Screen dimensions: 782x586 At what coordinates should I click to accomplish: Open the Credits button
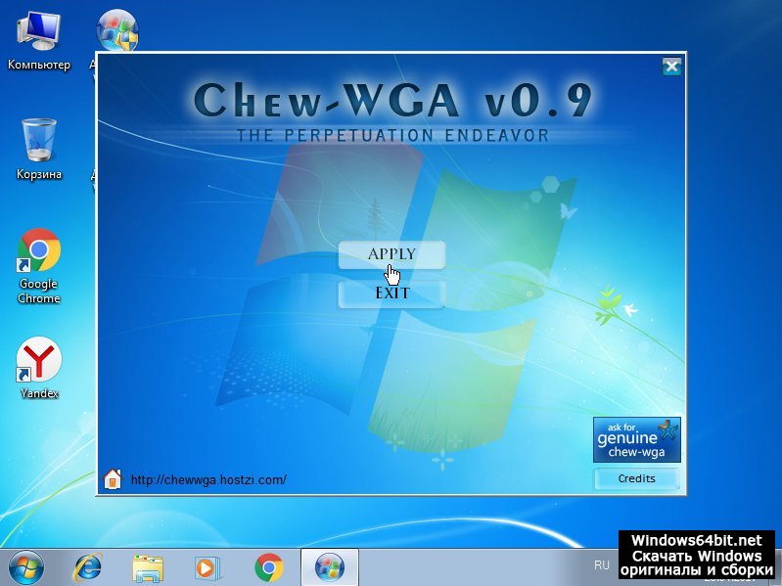click(x=636, y=478)
